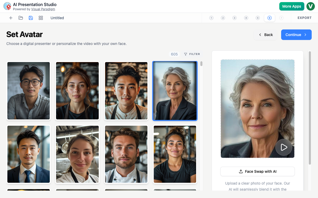Click the AI Presentation Studio logo icon
The image size is (318, 198).
click(x=7, y=6)
